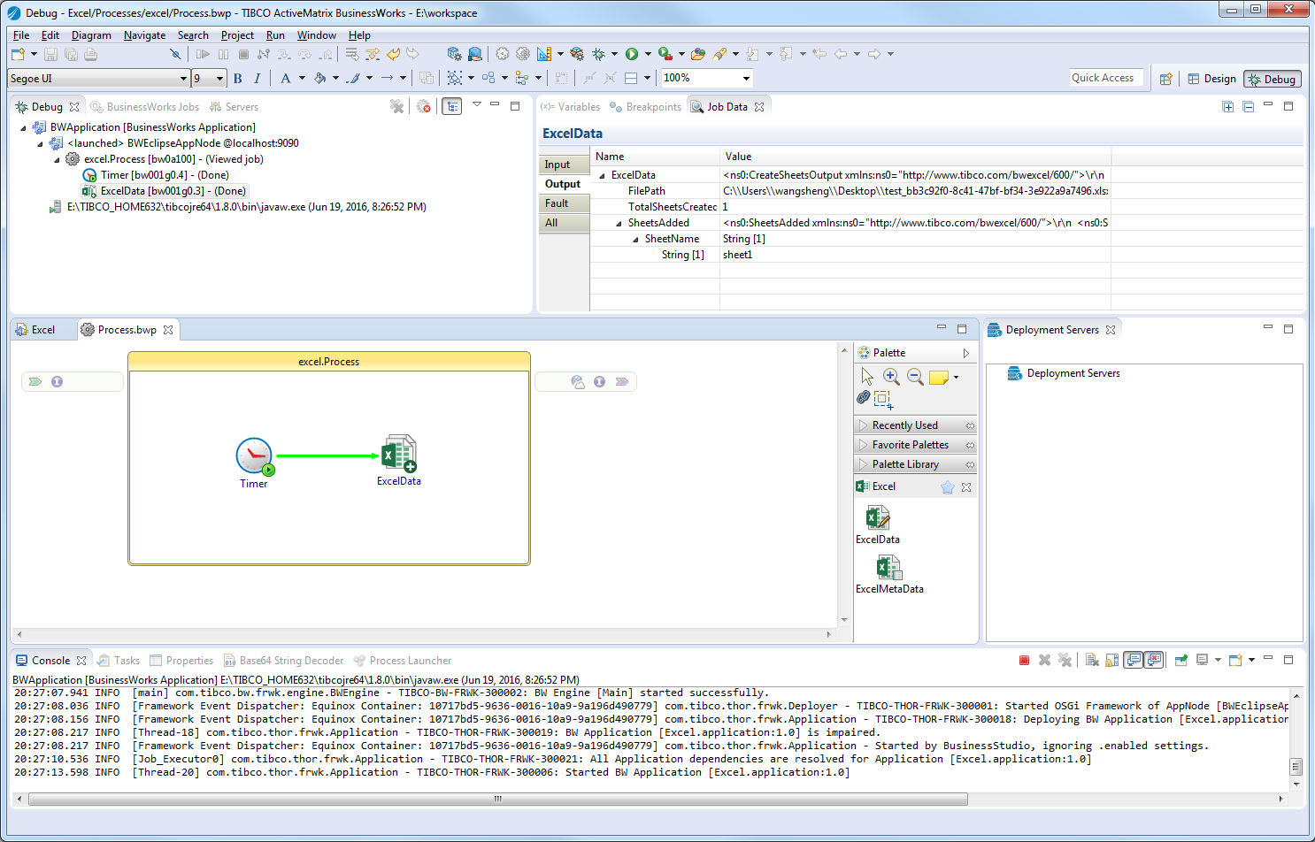Click the Collapse All icon in Job Data
Viewport: 1315px width, 842px height.
[x=1249, y=106]
